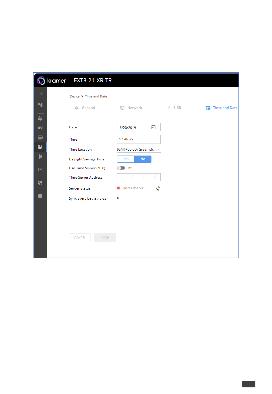Screen dimensions: 272x394
Task: Click the General tab gear icon
Action: [77, 108]
